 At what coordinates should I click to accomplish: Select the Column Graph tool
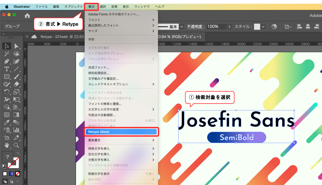pos(17,130)
